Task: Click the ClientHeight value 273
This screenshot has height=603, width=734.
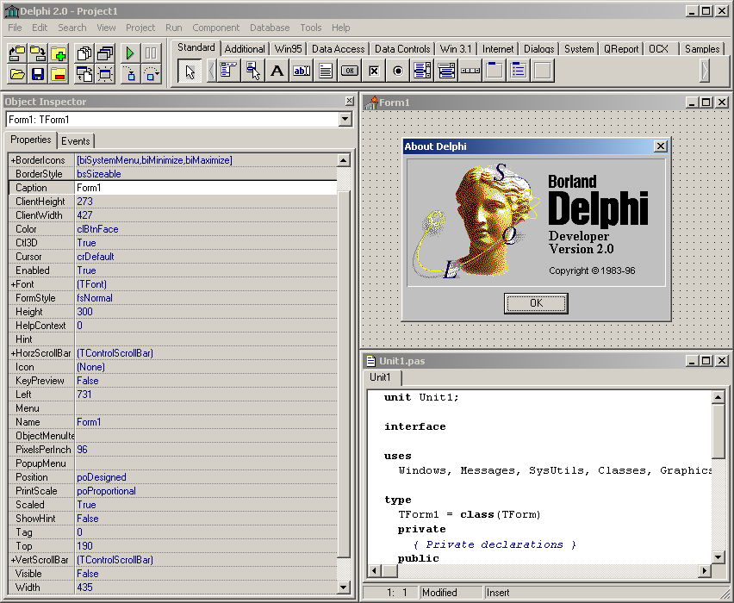Action: pos(84,202)
